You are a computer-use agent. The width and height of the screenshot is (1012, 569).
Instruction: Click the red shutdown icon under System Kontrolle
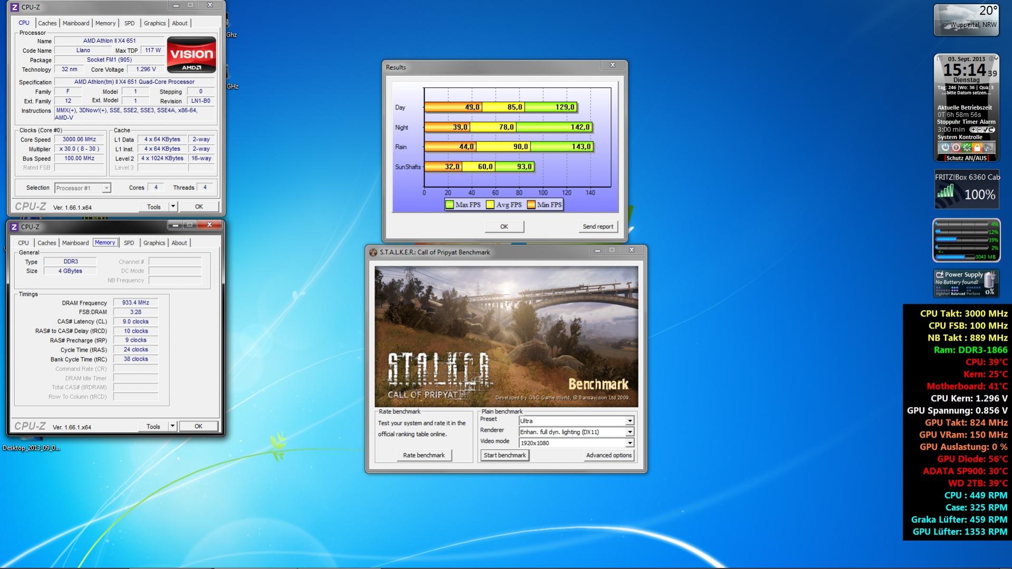coord(956,148)
